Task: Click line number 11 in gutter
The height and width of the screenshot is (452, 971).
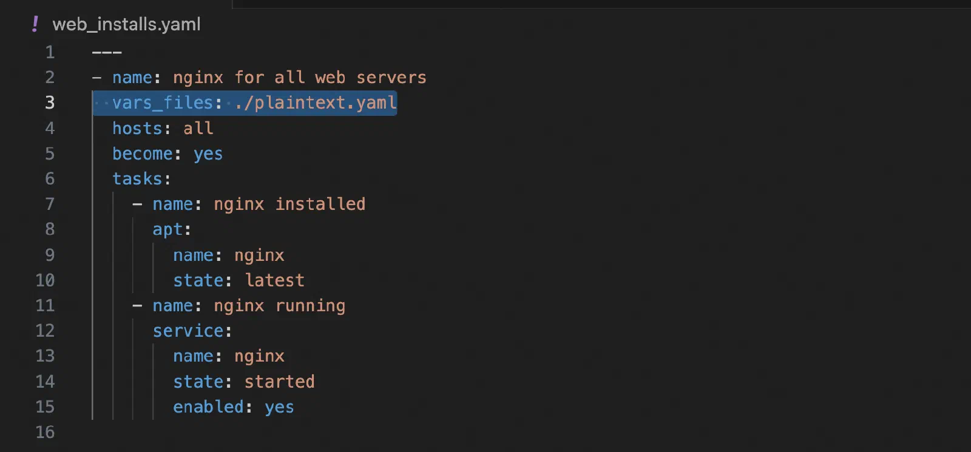Action: [45, 305]
